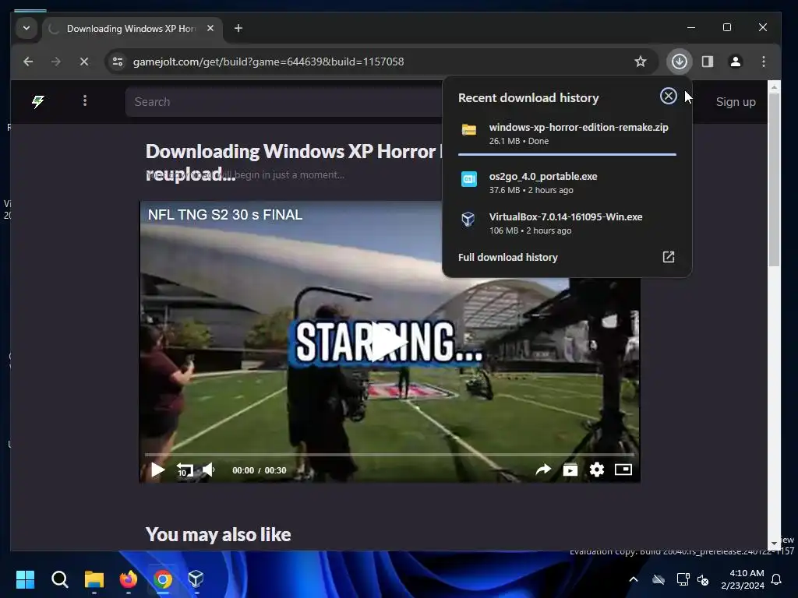Rewind the video 10 seconds
The height and width of the screenshot is (598, 798).
click(184, 470)
